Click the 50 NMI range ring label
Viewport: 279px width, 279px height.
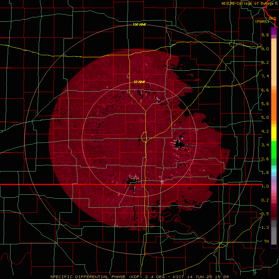click(x=139, y=82)
